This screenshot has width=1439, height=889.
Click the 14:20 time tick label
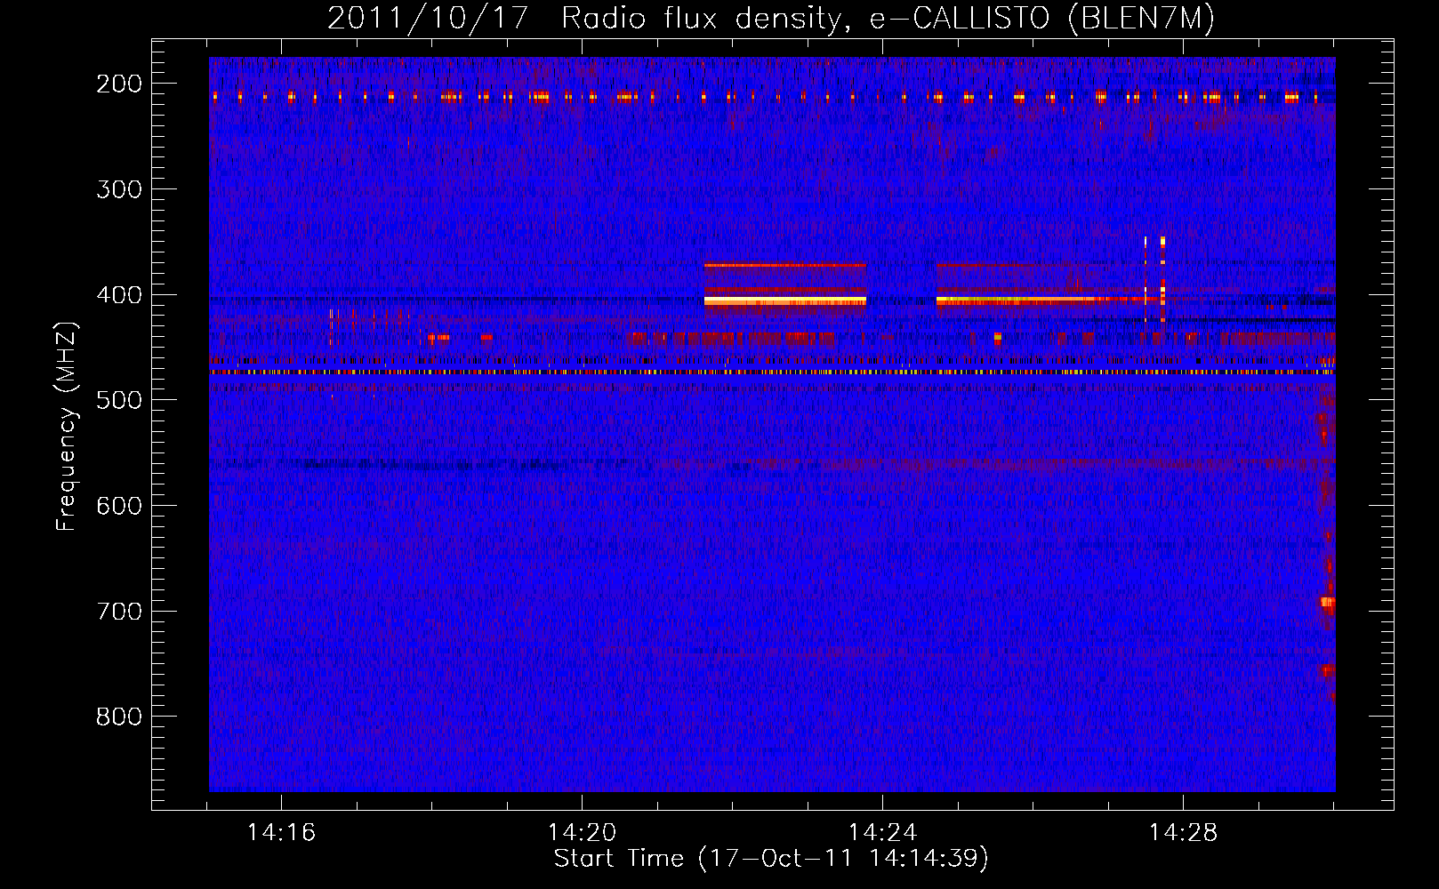[x=582, y=833]
